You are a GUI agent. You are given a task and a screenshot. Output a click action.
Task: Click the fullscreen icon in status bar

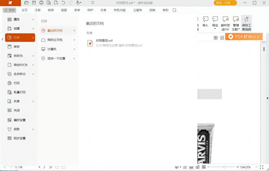click(262, 167)
